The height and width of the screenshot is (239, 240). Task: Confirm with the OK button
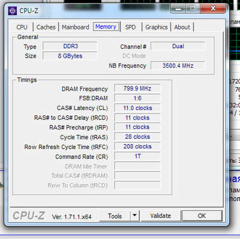[202, 216]
